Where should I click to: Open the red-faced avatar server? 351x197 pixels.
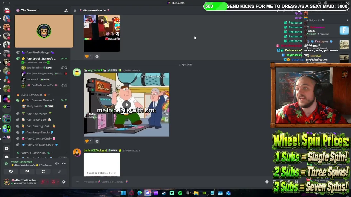(7, 28)
